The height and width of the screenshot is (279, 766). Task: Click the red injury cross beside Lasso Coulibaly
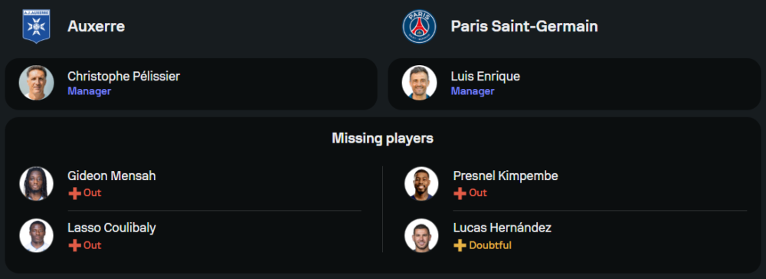pos(74,245)
